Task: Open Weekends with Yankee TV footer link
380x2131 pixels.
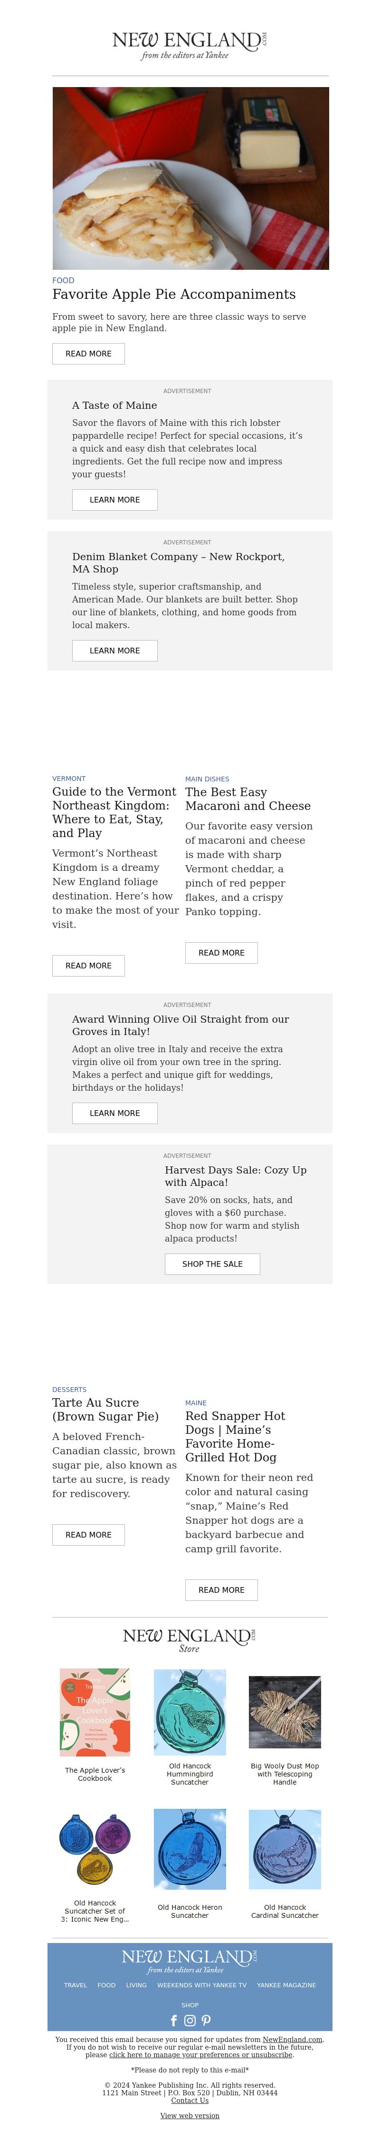Action: tap(201, 1984)
